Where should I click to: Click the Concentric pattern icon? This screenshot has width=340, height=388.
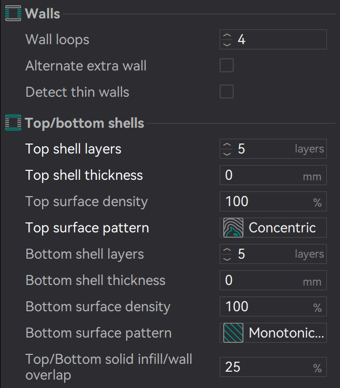coord(233,228)
